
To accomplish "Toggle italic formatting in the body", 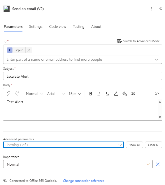I will [99, 94].
